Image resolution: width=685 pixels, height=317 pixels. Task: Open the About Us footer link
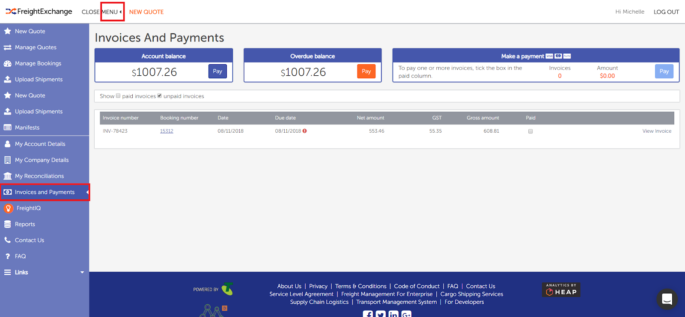289,286
